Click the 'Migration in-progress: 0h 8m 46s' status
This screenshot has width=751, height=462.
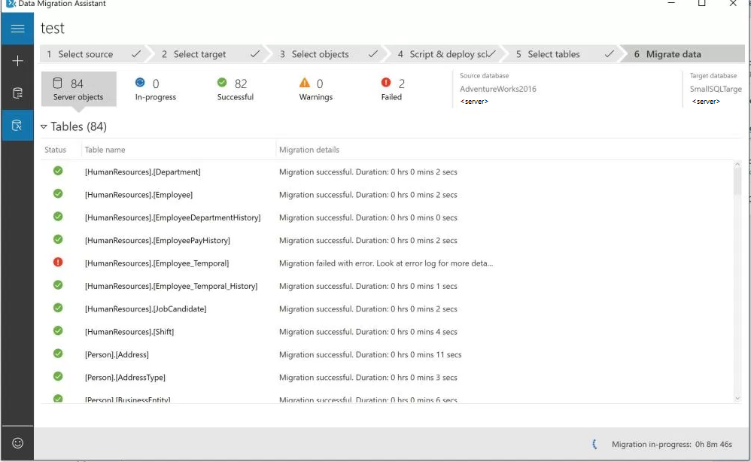point(672,444)
